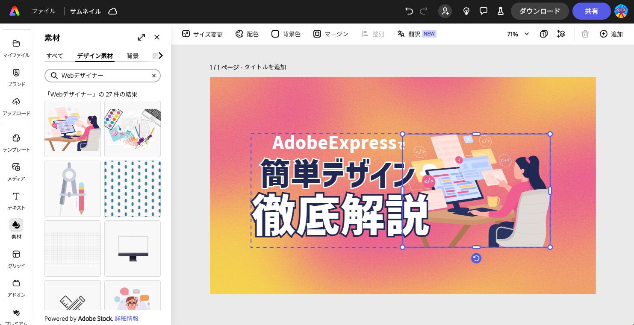
Task: Open the comments icon in the top bar
Action: pyautogui.click(x=483, y=11)
